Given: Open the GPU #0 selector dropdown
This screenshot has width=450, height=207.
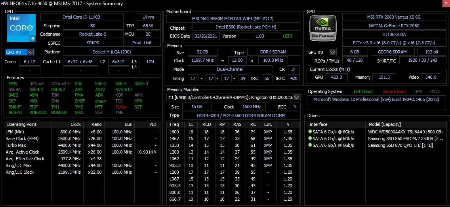Looking at the screenshot, I should (x=321, y=52).
